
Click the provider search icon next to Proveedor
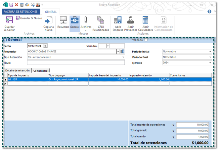click(x=122, y=52)
